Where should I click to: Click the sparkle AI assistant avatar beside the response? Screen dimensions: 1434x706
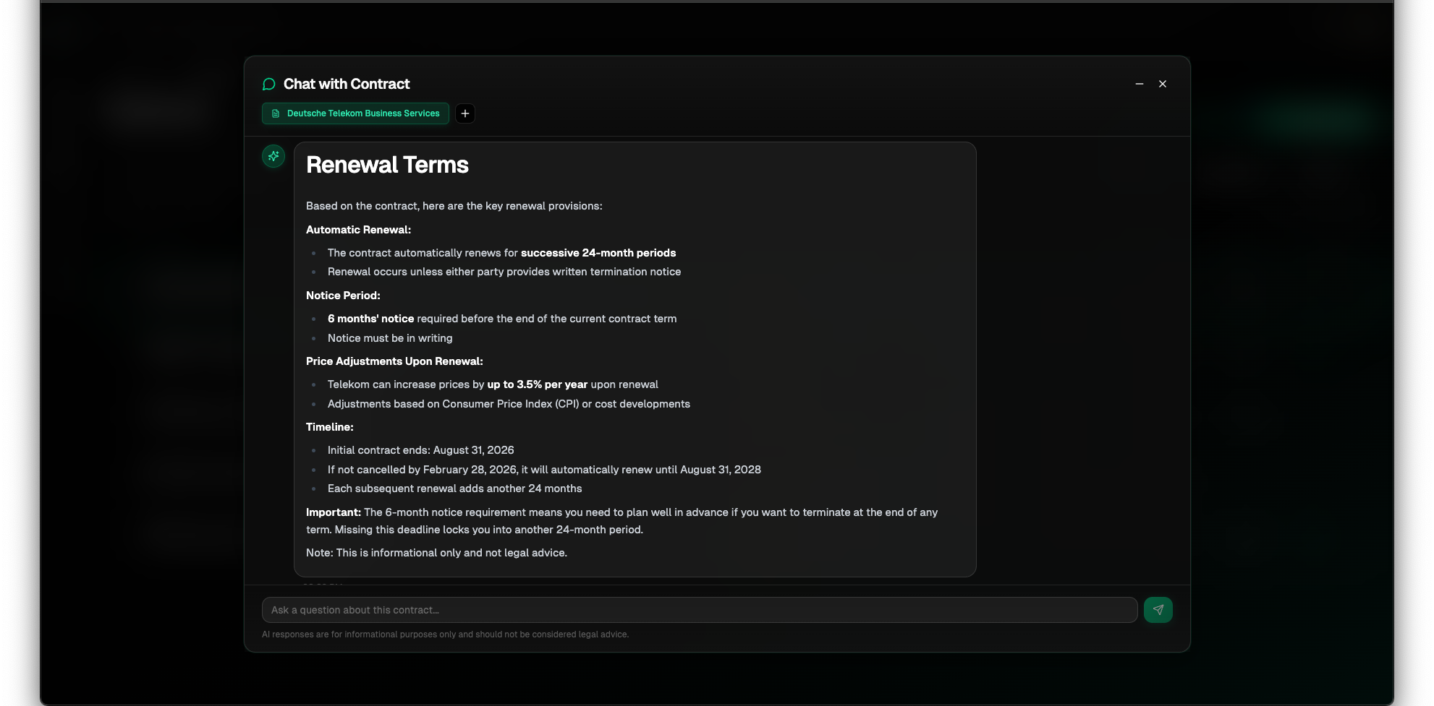tap(273, 155)
